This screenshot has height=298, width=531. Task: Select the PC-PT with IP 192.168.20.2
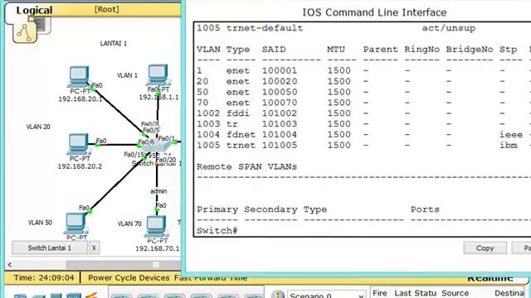pyautogui.click(x=78, y=144)
